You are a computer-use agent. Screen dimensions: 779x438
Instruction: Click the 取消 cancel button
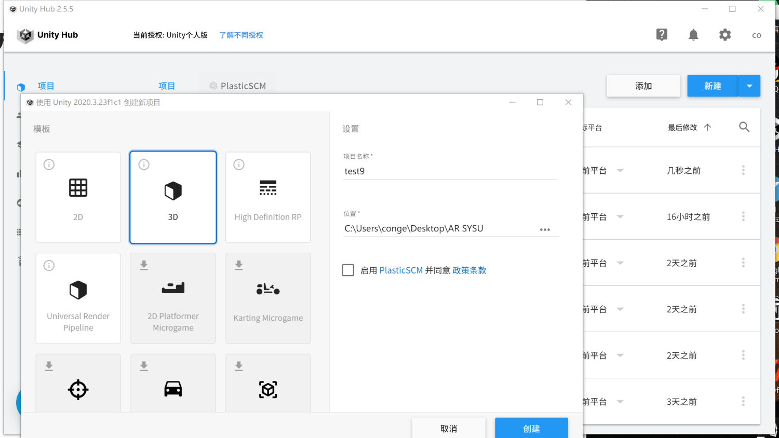click(449, 429)
